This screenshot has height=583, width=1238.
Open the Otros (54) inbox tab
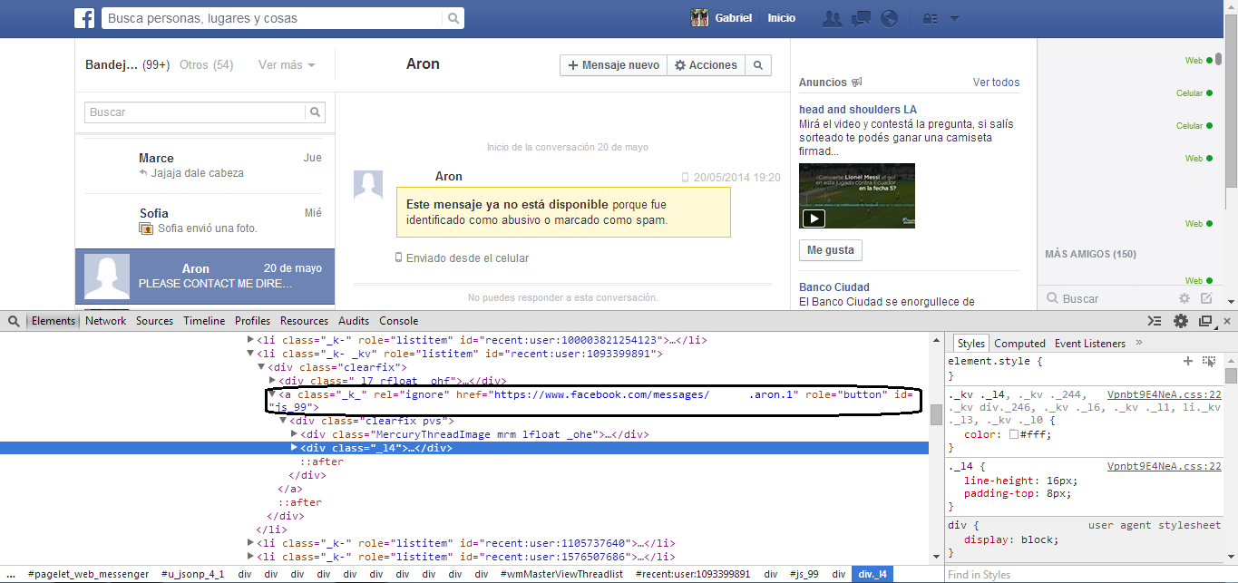206,65
